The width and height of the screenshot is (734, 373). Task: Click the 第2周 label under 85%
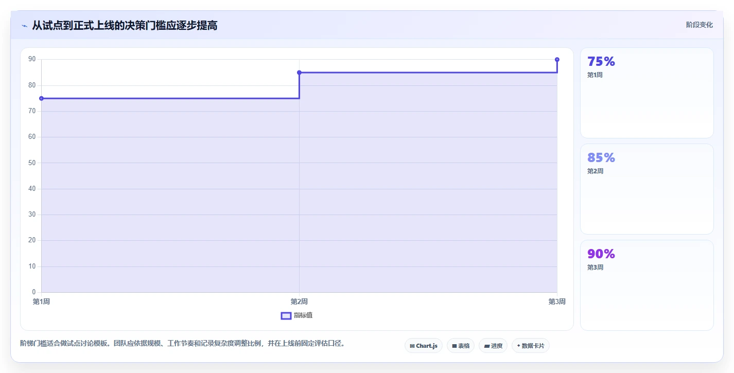pyautogui.click(x=595, y=171)
